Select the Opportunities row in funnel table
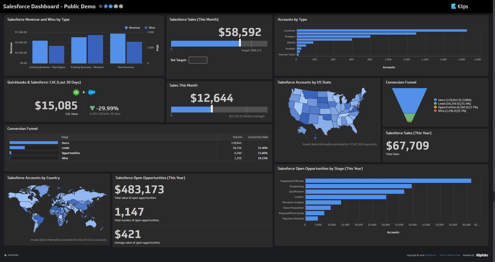Viewport: 495px width, 262px height. tap(138, 153)
